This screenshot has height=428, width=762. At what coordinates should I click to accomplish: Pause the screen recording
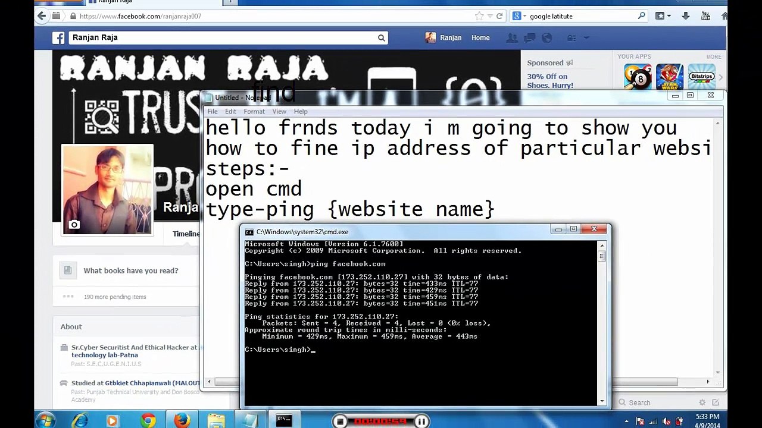point(421,421)
